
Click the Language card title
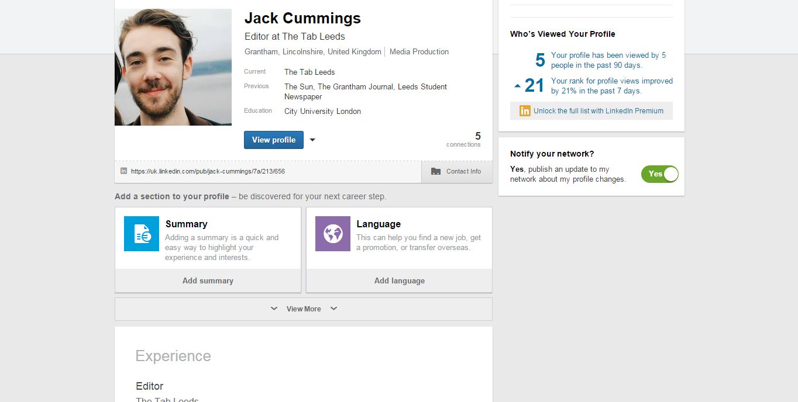click(x=379, y=224)
